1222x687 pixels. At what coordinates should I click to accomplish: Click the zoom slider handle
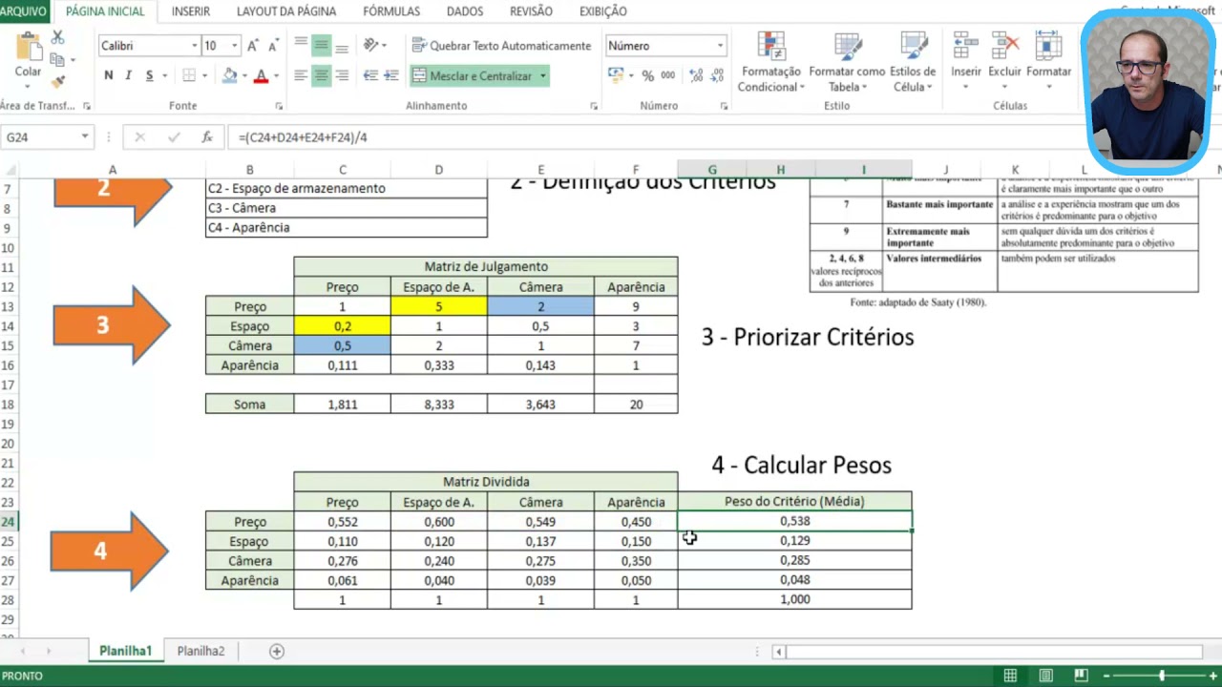(1162, 676)
